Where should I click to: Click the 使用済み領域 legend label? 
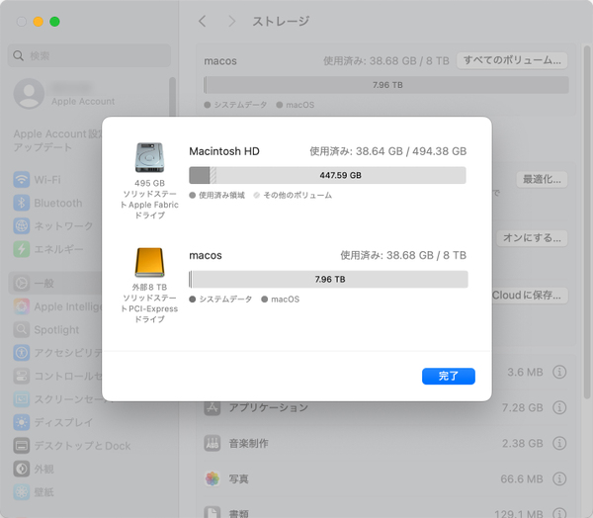(x=222, y=196)
